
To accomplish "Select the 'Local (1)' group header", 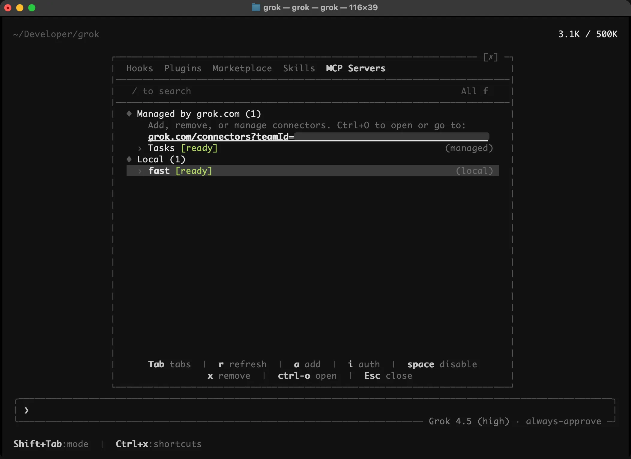I will click(161, 159).
